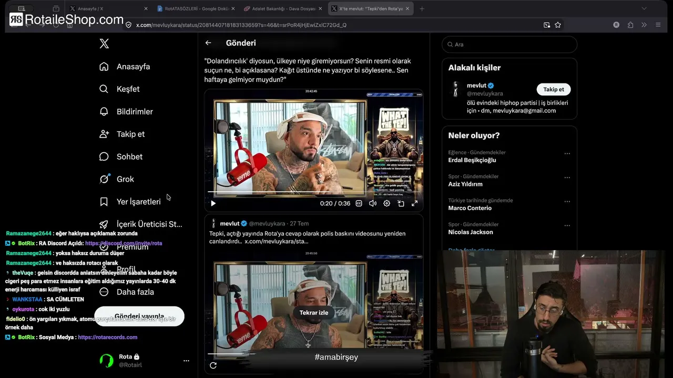Viewport: 673px width, 378px height.
Task: Open Grok from the sidebar
Action: [x=117, y=179]
